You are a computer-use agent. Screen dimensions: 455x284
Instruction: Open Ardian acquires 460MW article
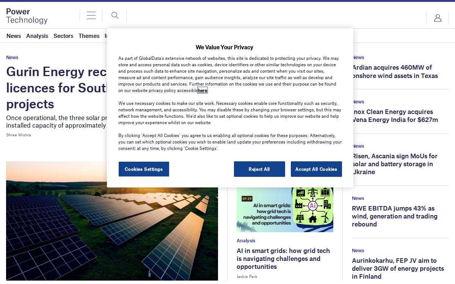(x=395, y=72)
